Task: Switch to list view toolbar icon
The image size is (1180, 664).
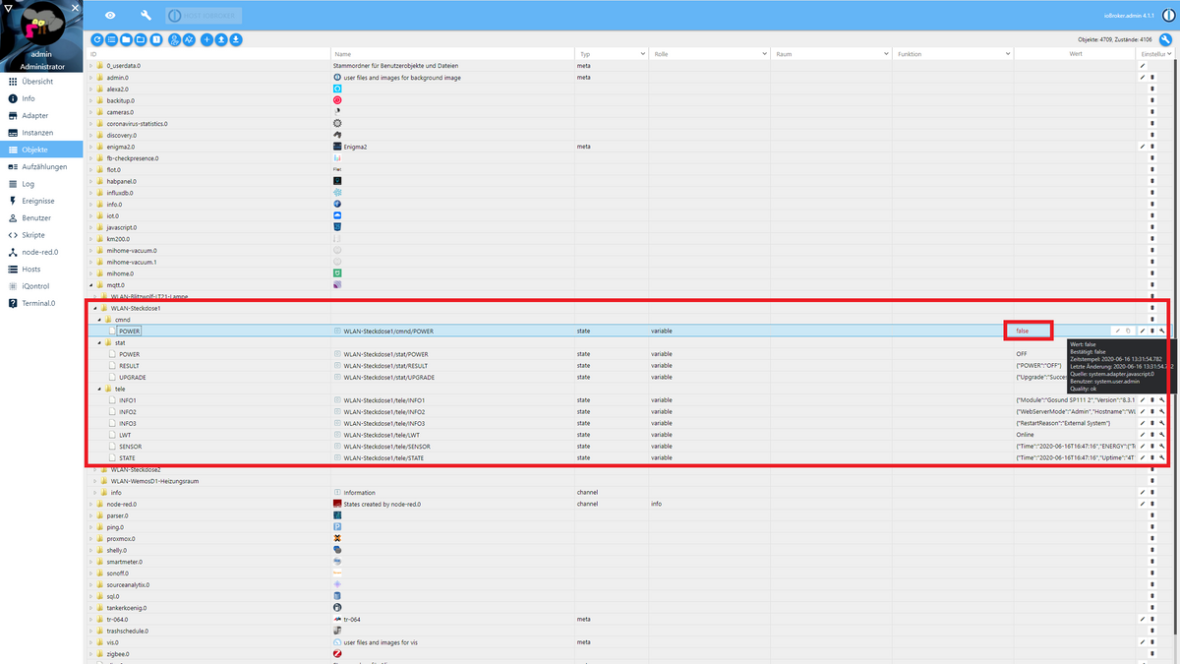Action: click(x=111, y=39)
